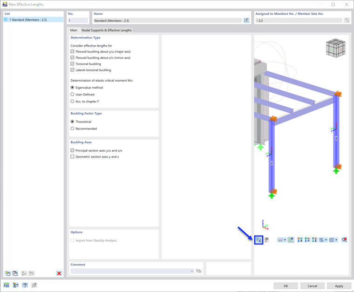
Task: Click the Assigned to Members No. field
Action: (299, 20)
